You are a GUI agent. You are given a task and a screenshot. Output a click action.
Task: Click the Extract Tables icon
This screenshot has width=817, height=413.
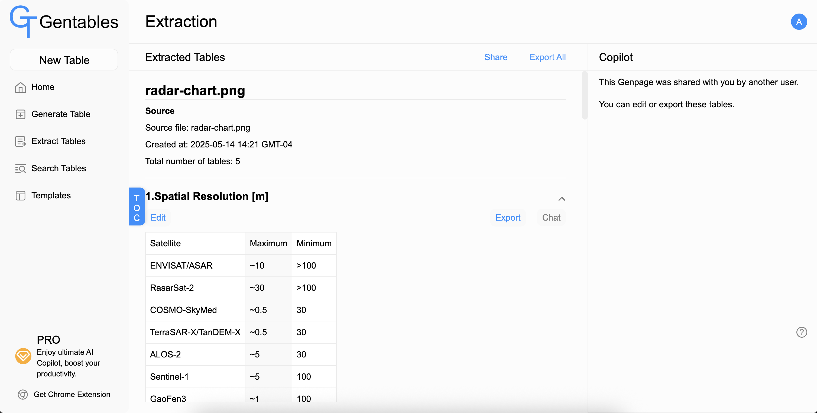tap(20, 141)
